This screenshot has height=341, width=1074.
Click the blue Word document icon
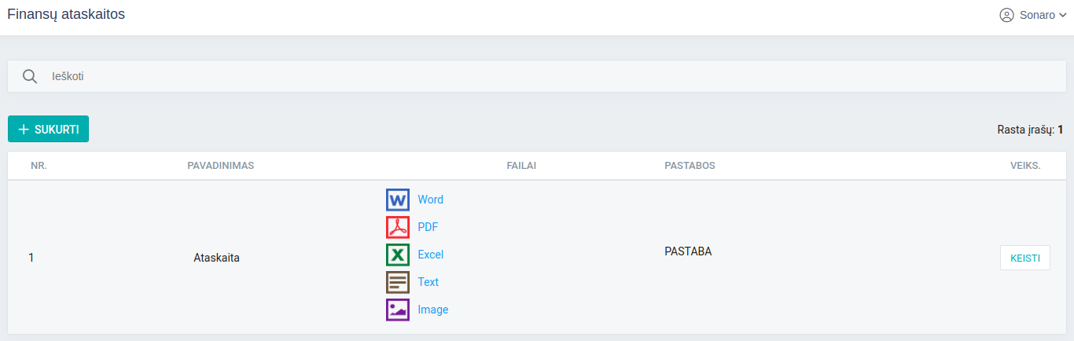click(398, 200)
